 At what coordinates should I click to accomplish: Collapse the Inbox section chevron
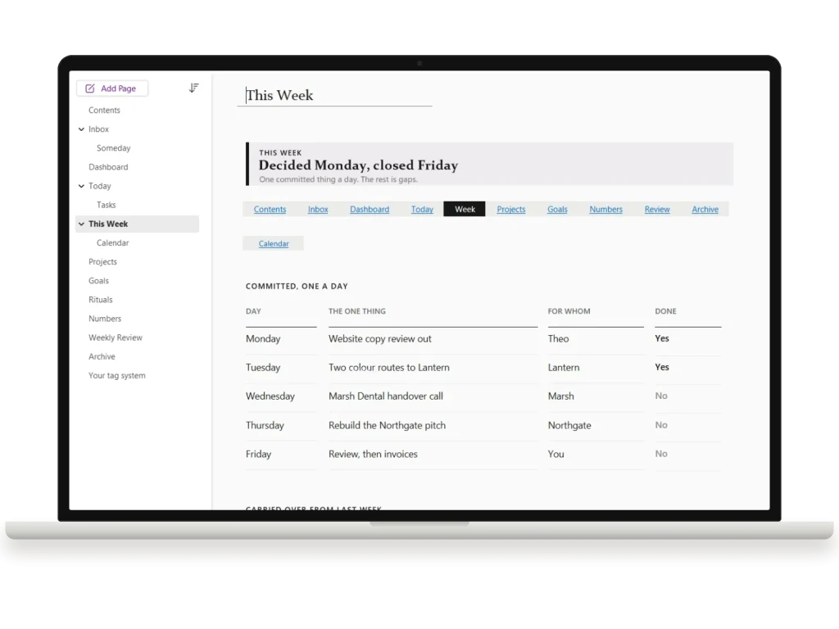pos(81,129)
